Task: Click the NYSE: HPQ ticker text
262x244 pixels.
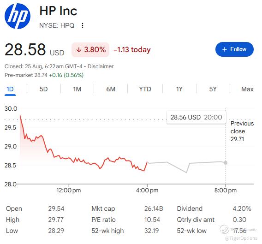Action: 57,25
